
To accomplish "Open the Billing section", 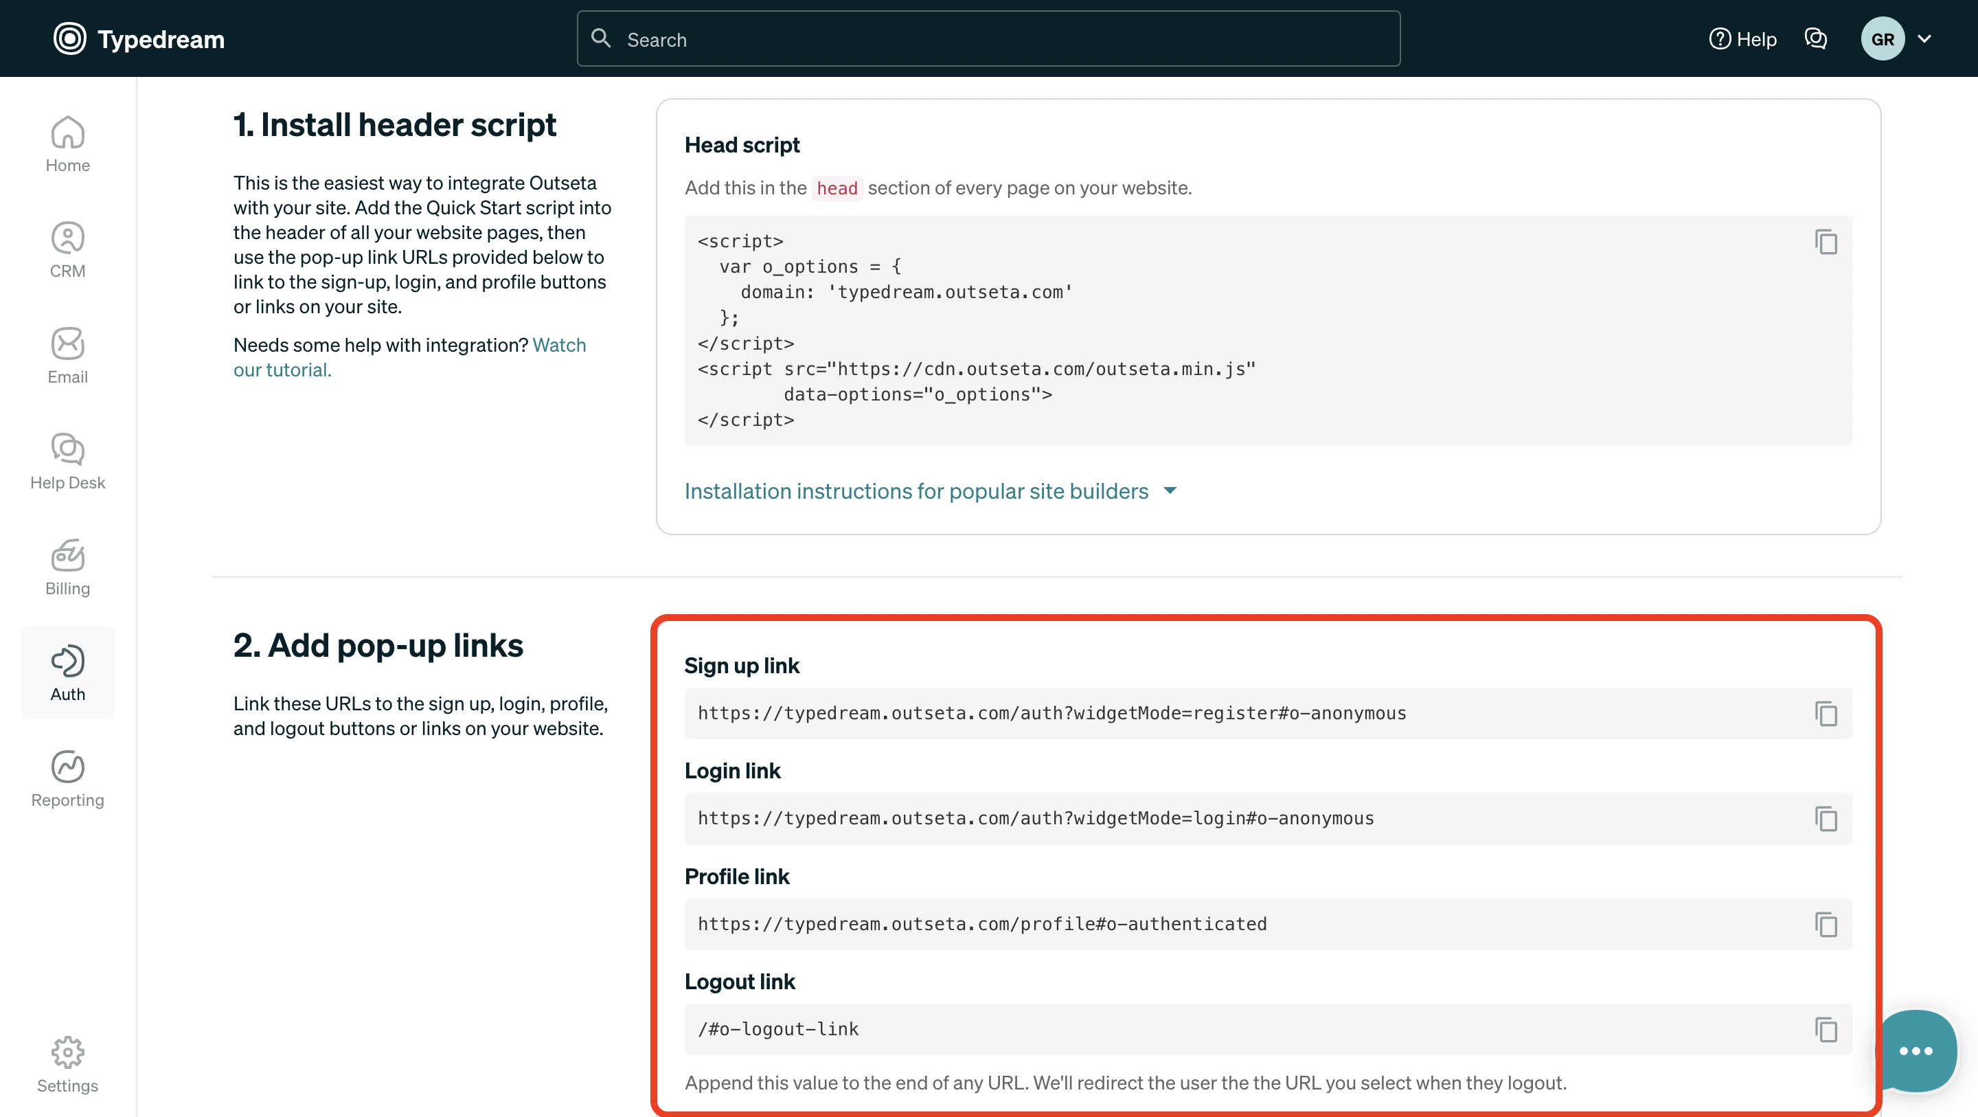I will coord(67,567).
